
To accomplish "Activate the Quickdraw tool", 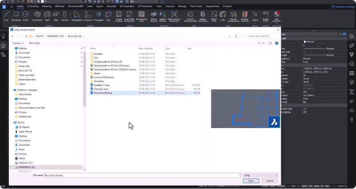I will (x=37, y=16).
